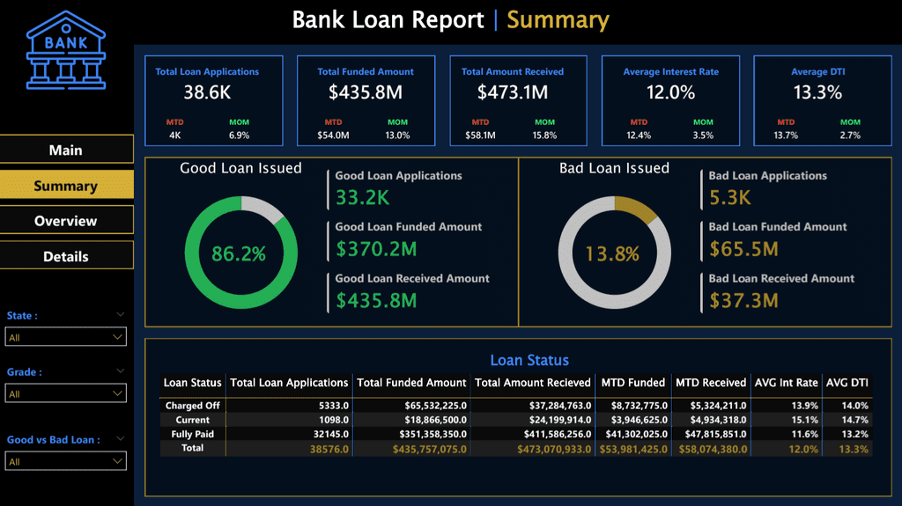Sort by Total Funded Amount column header

[411, 383]
